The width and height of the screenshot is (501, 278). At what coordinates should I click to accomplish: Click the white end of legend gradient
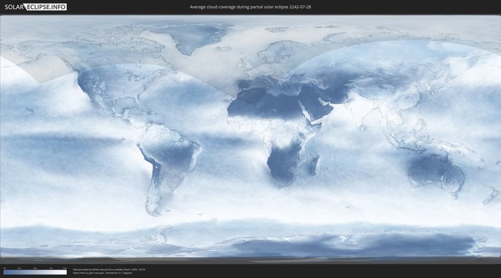pyautogui.click(x=64, y=272)
